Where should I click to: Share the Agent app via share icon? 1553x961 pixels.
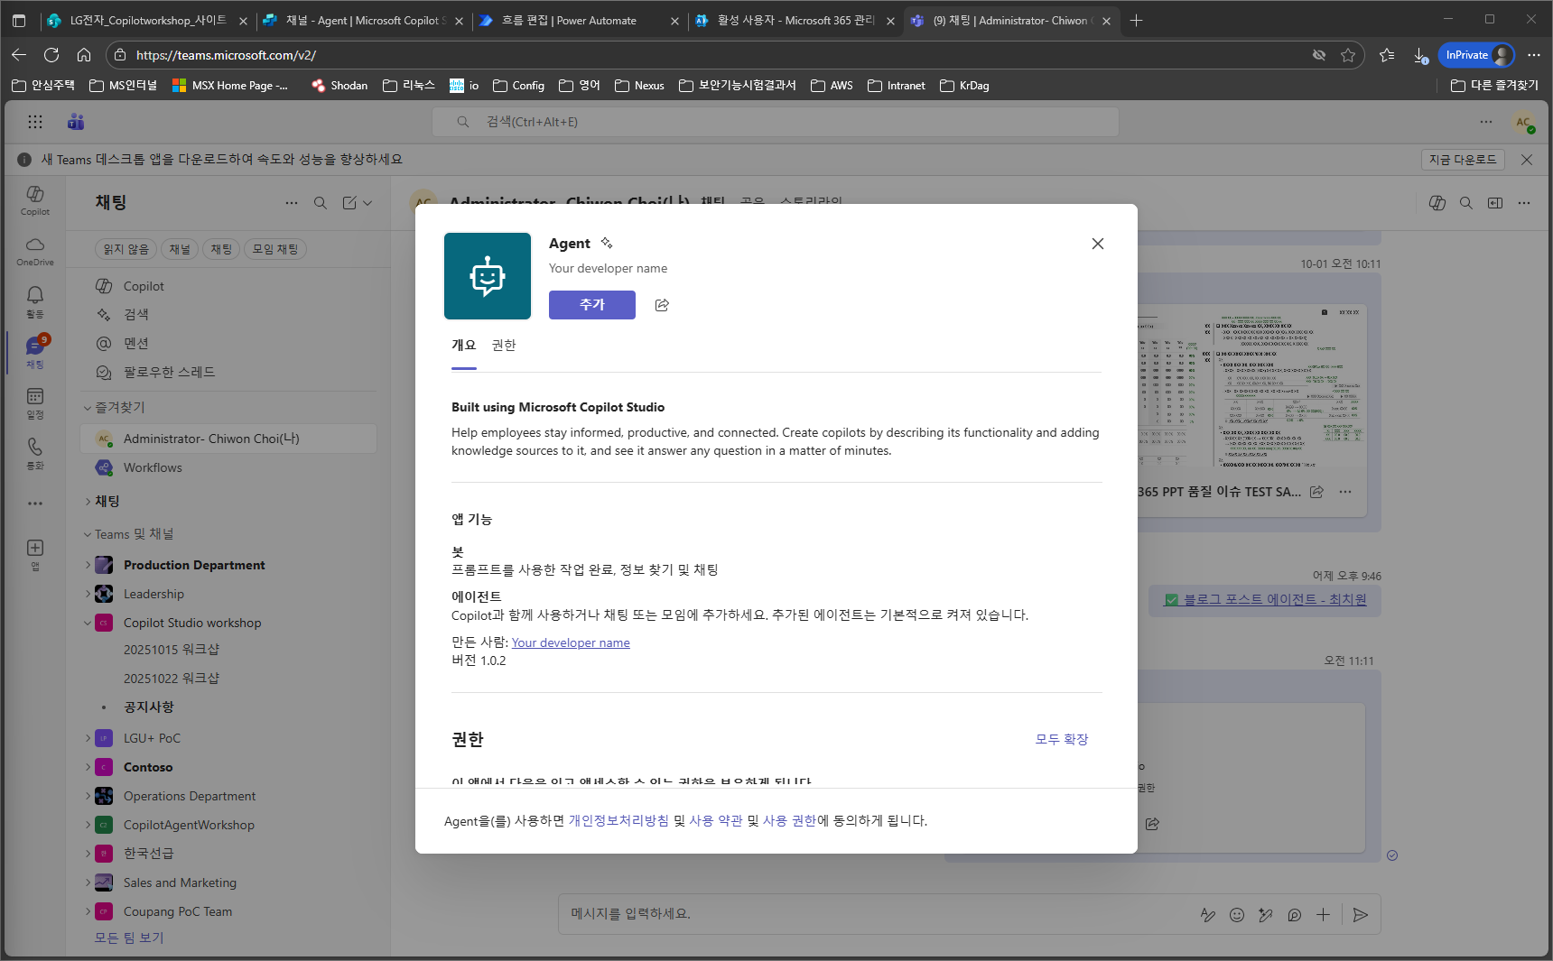[x=662, y=305]
